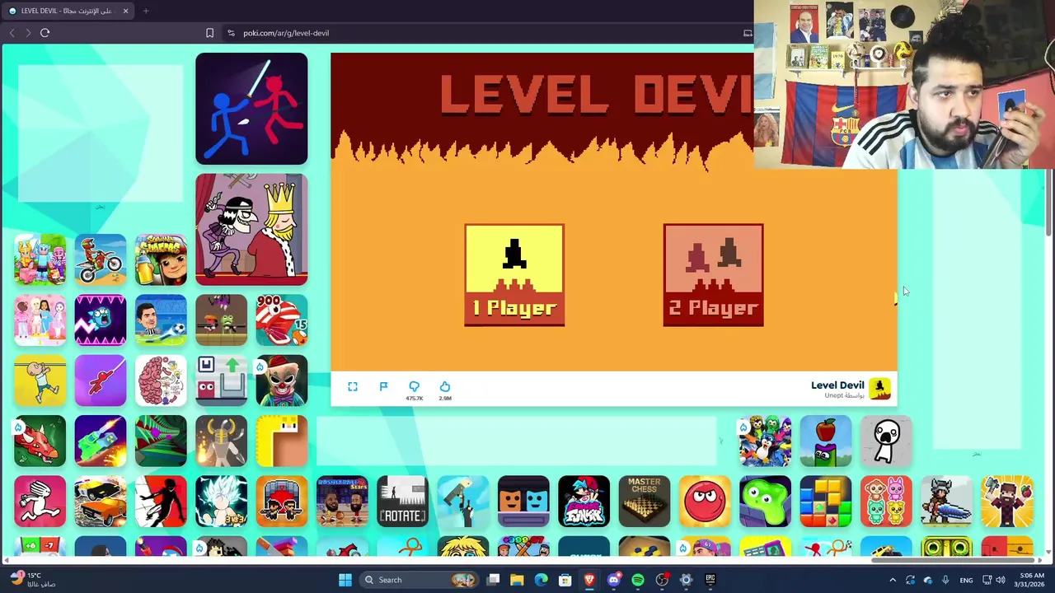Open the Level Devil title link
1055x593 pixels.
click(837, 385)
